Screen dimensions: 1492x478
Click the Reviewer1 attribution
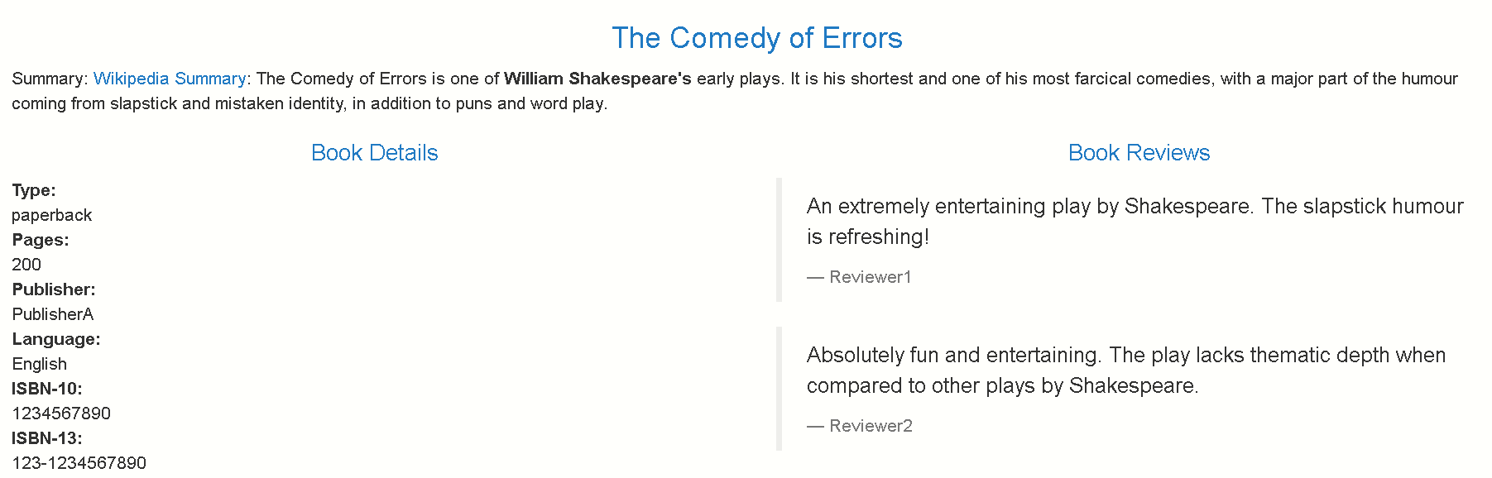pos(859,277)
